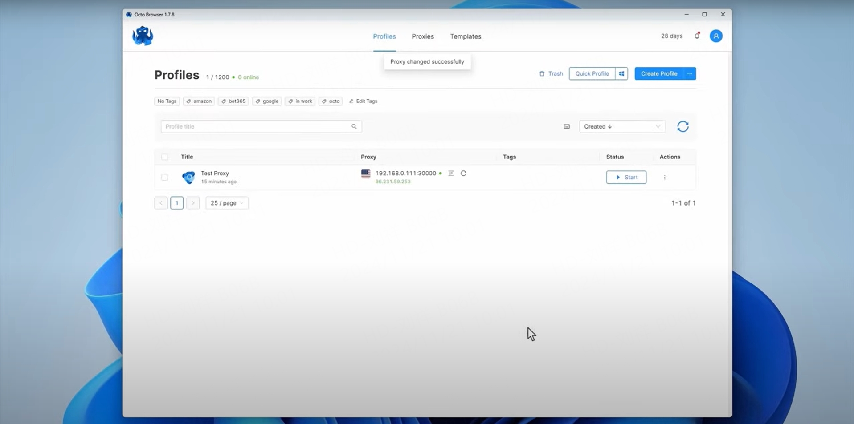Click into the Profile title search field
Image resolution: width=854 pixels, height=424 pixels.
click(x=257, y=127)
